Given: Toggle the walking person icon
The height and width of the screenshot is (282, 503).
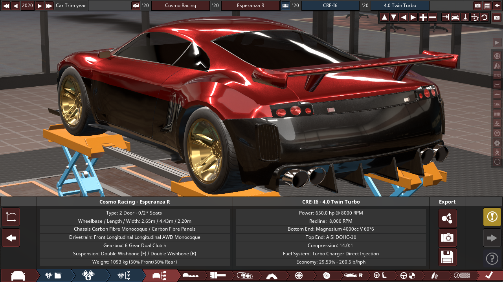Looking at the screenshot, I should point(497,152).
